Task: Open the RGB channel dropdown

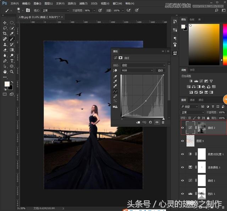Action: (x=137, y=71)
